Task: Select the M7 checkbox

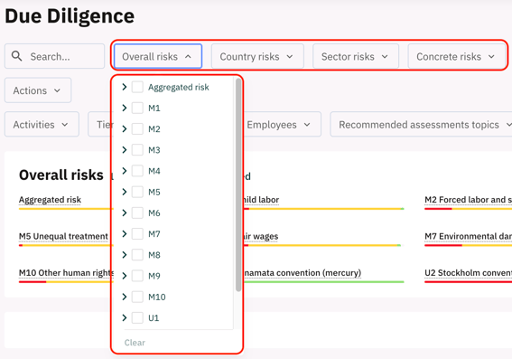Action: pyautogui.click(x=137, y=234)
